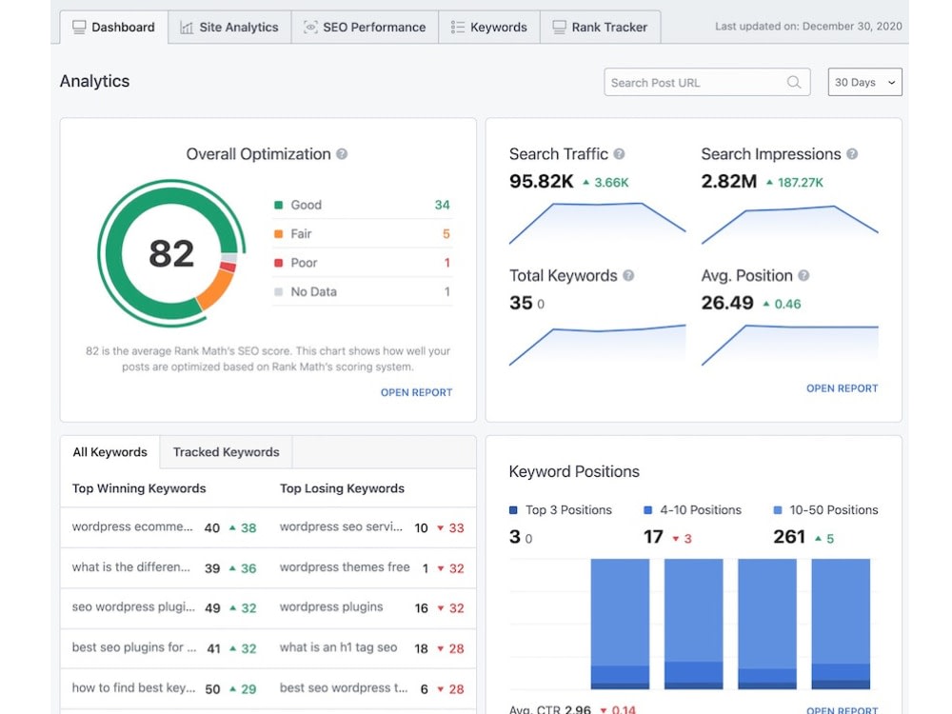Screen dimensions: 952x714
Task: Click help icon beside Search Traffic
Action: [x=619, y=154]
